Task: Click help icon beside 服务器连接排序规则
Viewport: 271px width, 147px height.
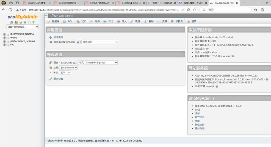Action: click(78, 42)
